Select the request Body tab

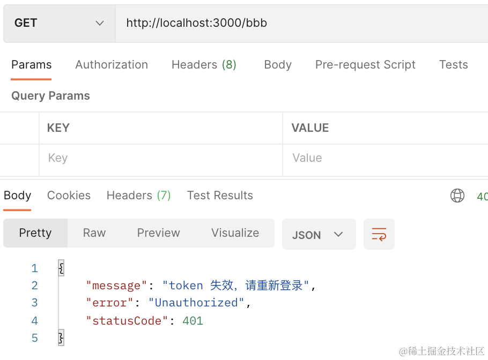tap(278, 65)
